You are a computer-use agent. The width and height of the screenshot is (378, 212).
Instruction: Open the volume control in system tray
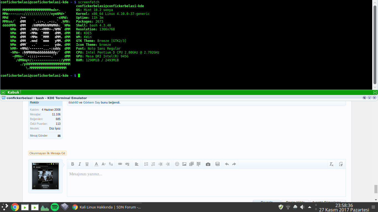(302, 207)
